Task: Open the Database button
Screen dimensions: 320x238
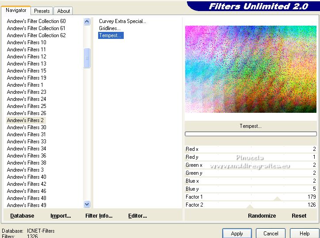Action: 22,216
